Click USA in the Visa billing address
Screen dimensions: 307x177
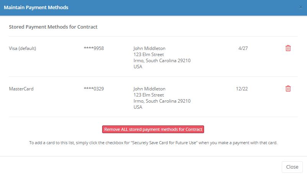tap(138, 67)
